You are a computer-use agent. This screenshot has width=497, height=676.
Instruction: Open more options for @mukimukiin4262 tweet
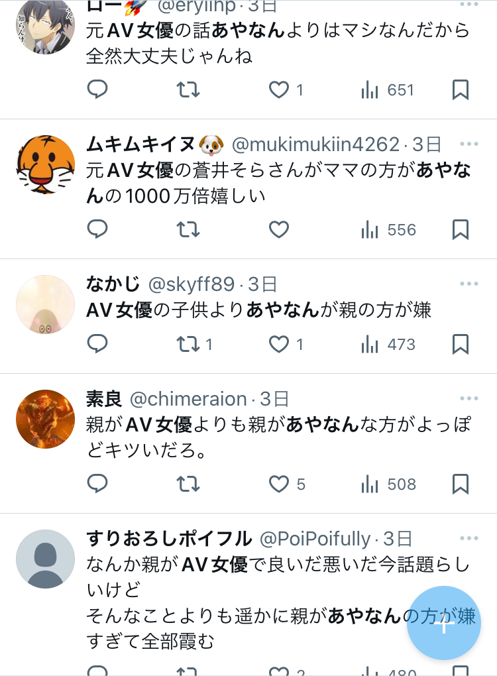coord(469,144)
